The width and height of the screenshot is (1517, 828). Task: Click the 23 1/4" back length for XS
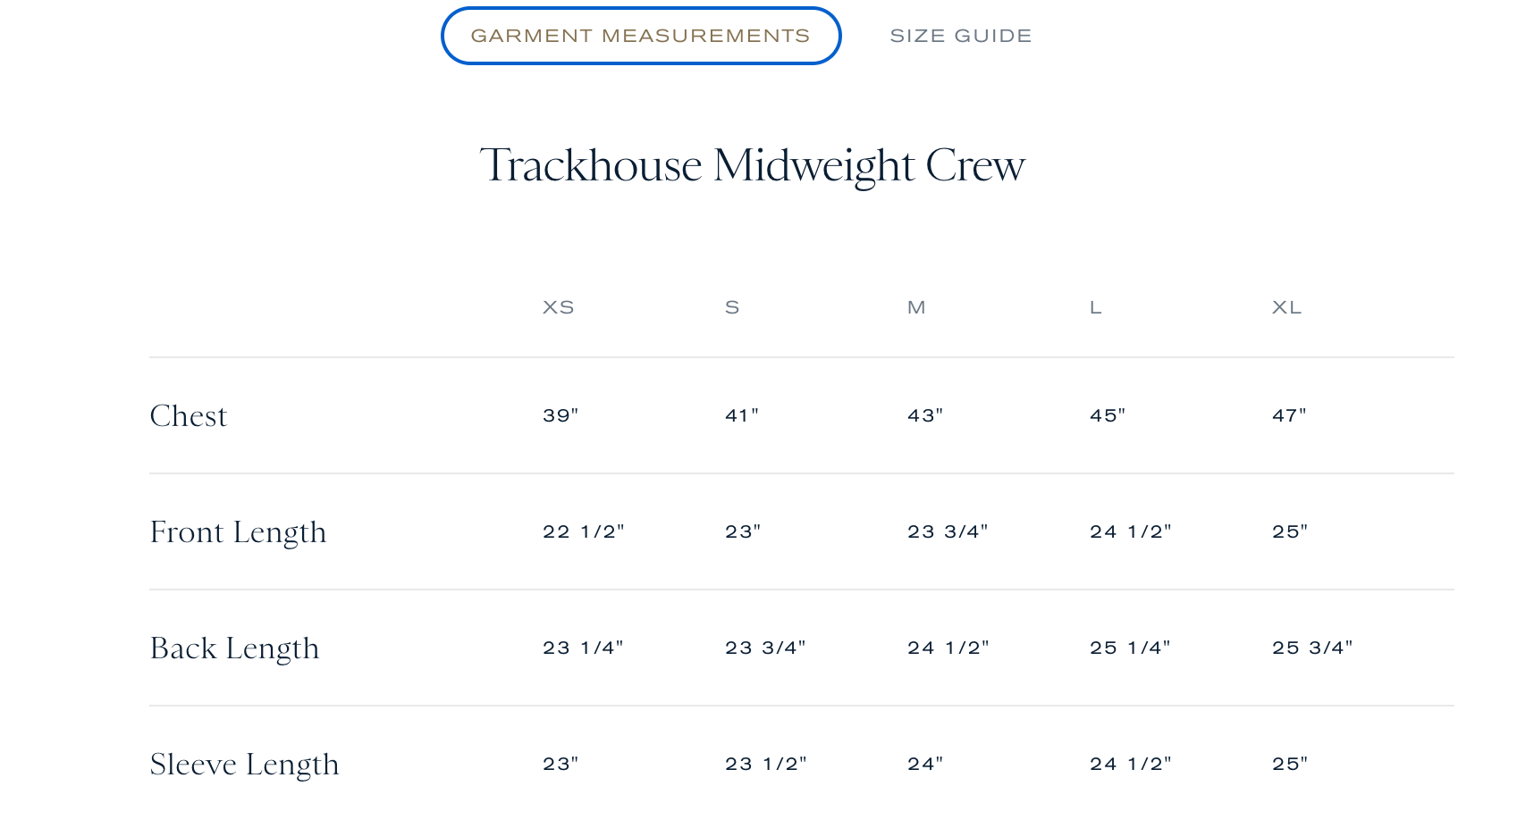[x=584, y=648]
